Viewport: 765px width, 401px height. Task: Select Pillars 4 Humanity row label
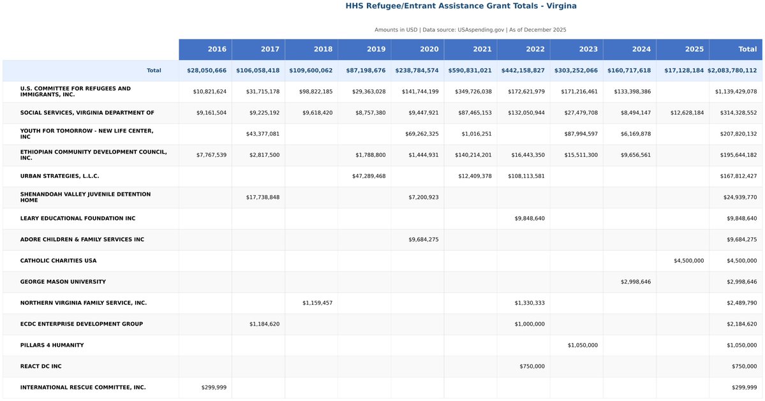(52, 345)
